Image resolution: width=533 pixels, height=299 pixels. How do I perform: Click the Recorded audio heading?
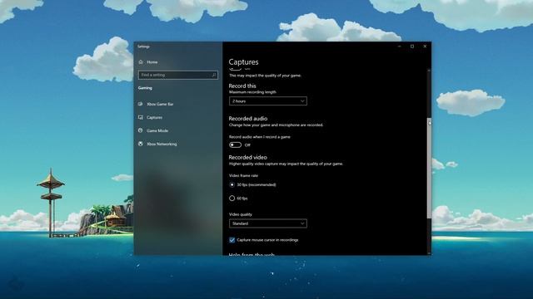tap(248, 118)
